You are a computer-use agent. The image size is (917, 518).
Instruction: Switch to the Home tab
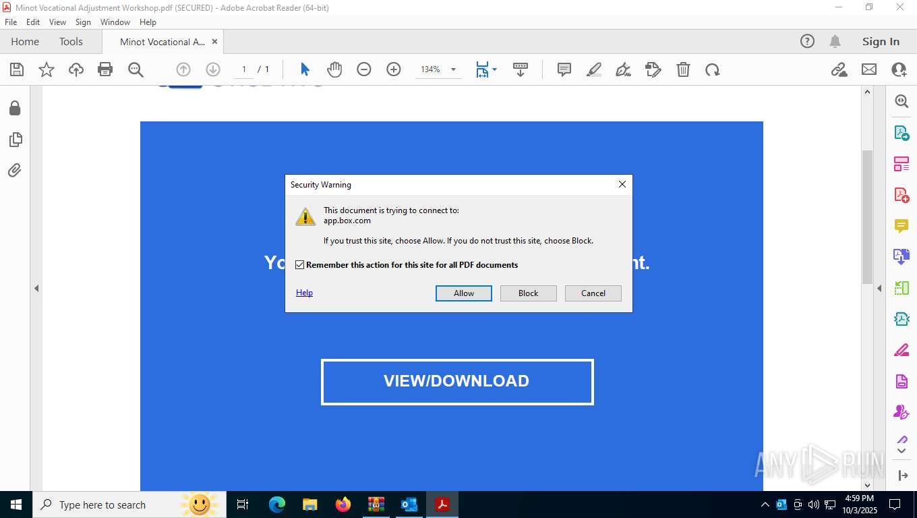(25, 41)
